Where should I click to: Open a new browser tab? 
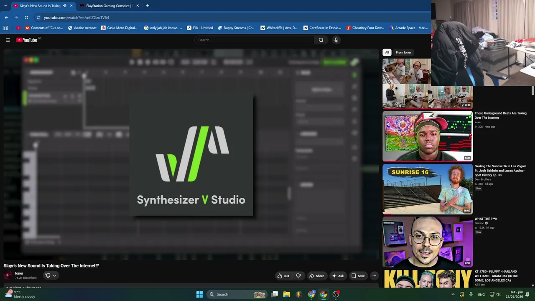[x=148, y=6]
